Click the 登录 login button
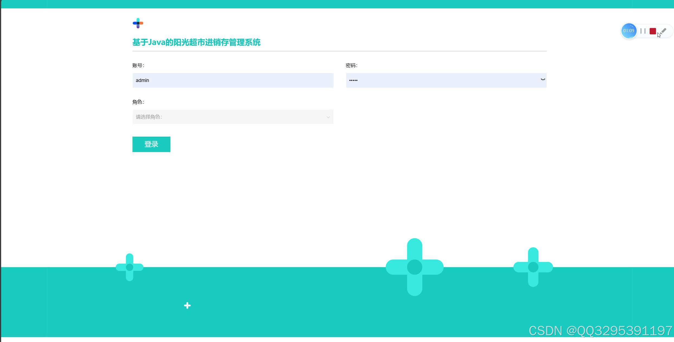 coord(151,144)
